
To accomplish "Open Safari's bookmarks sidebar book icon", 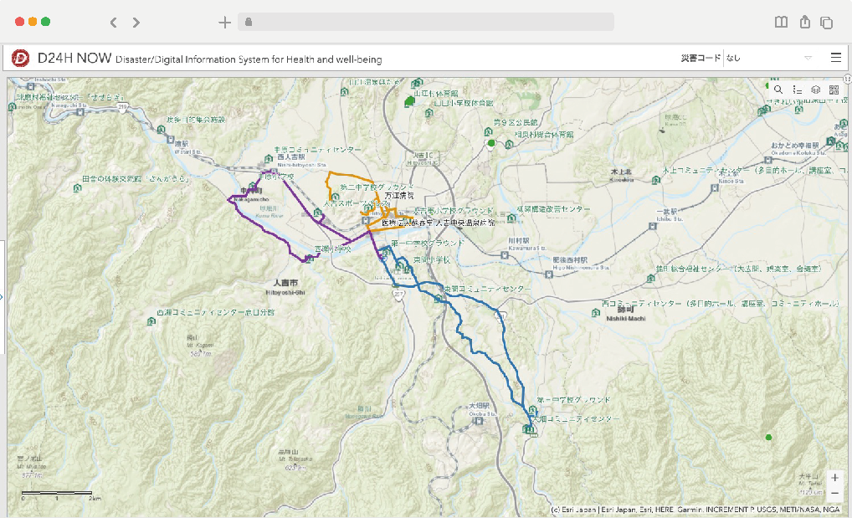I will 781,23.
